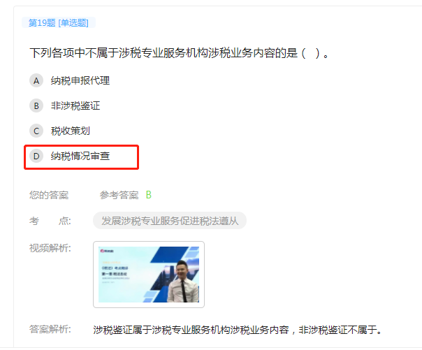Choose answer text 纳税申报代理
422x350 pixels.
(x=80, y=81)
